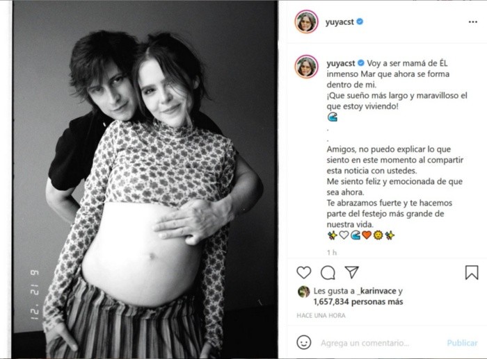Viewport: 487px width, 359px height.
Task: Click the Publicar button
Action: [462, 343]
